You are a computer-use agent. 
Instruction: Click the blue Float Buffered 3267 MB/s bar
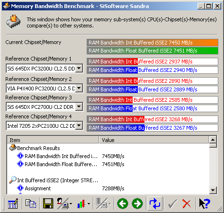[152, 128]
